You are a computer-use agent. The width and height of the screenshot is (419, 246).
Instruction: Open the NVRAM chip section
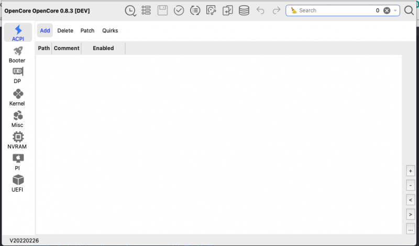point(17,140)
